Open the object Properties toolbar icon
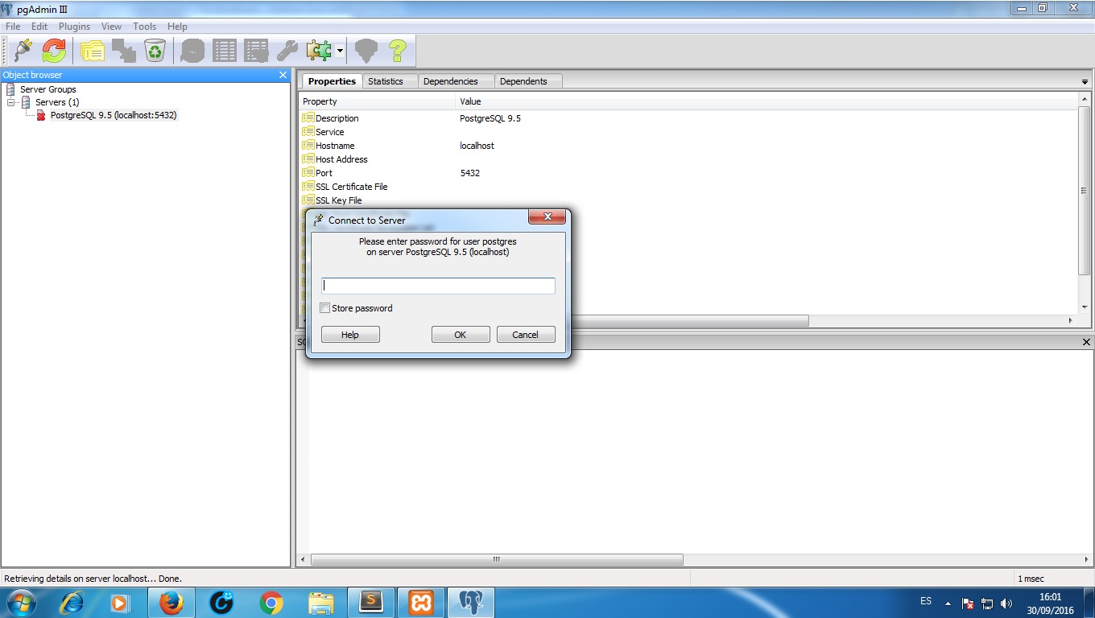 pyautogui.click(x=93, y=51)
